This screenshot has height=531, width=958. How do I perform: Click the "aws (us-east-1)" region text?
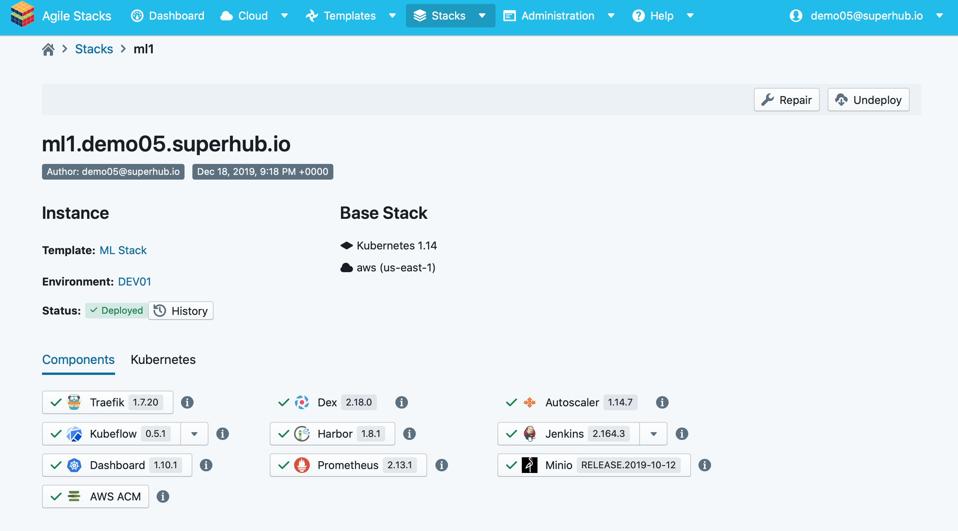396,268
